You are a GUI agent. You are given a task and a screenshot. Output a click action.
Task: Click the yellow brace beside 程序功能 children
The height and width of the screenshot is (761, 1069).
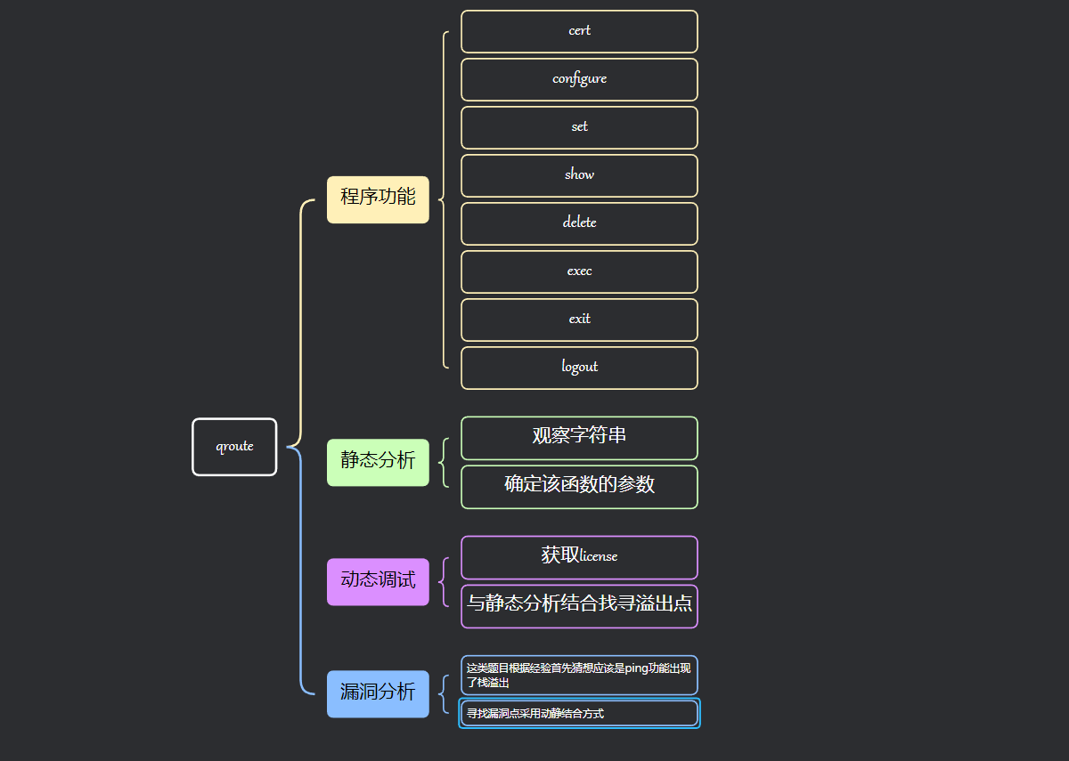pos(444,199)
